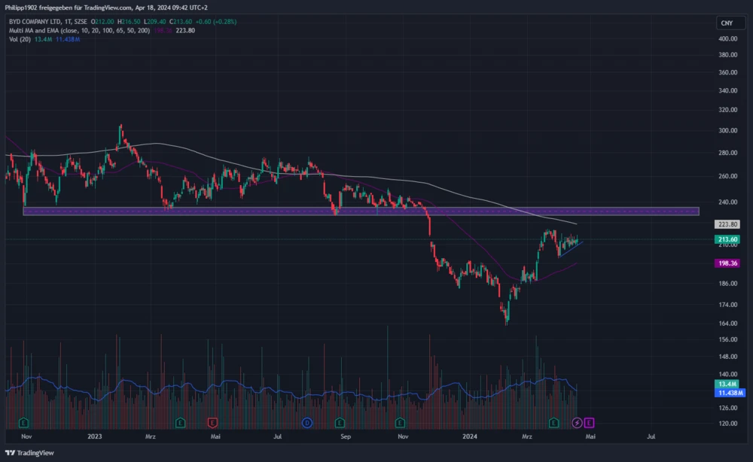Open the leftmost green earnings marker above Nov
The height and width of the screenshot is (462, 753).
pyautogui.click(x=24, y=422)
